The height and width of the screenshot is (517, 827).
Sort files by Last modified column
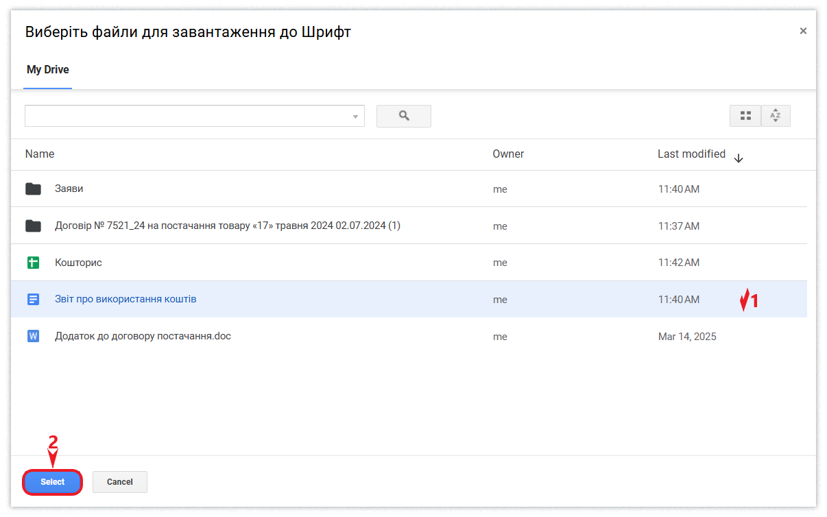click(x=691, y=154)
